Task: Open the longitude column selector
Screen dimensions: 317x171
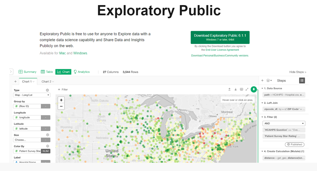Action: (x=27, y=117)
